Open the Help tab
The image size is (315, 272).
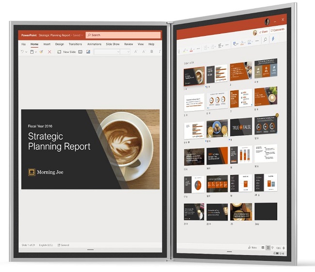[151, 44]
